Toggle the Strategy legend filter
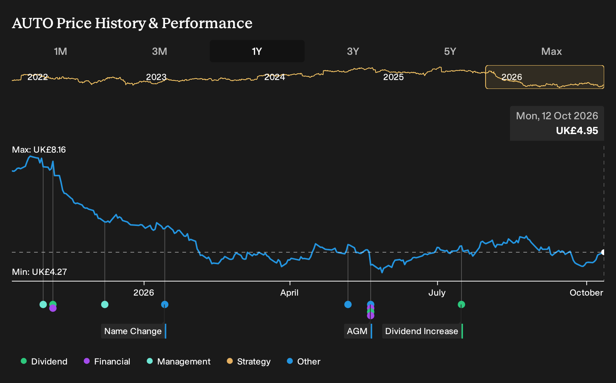The height and width of the screenshot is (383, 616). click(x=249, y=362)
